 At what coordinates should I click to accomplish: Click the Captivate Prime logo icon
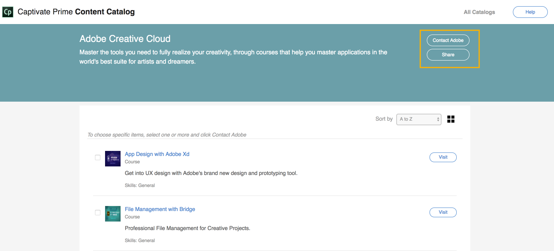point(8,12)
